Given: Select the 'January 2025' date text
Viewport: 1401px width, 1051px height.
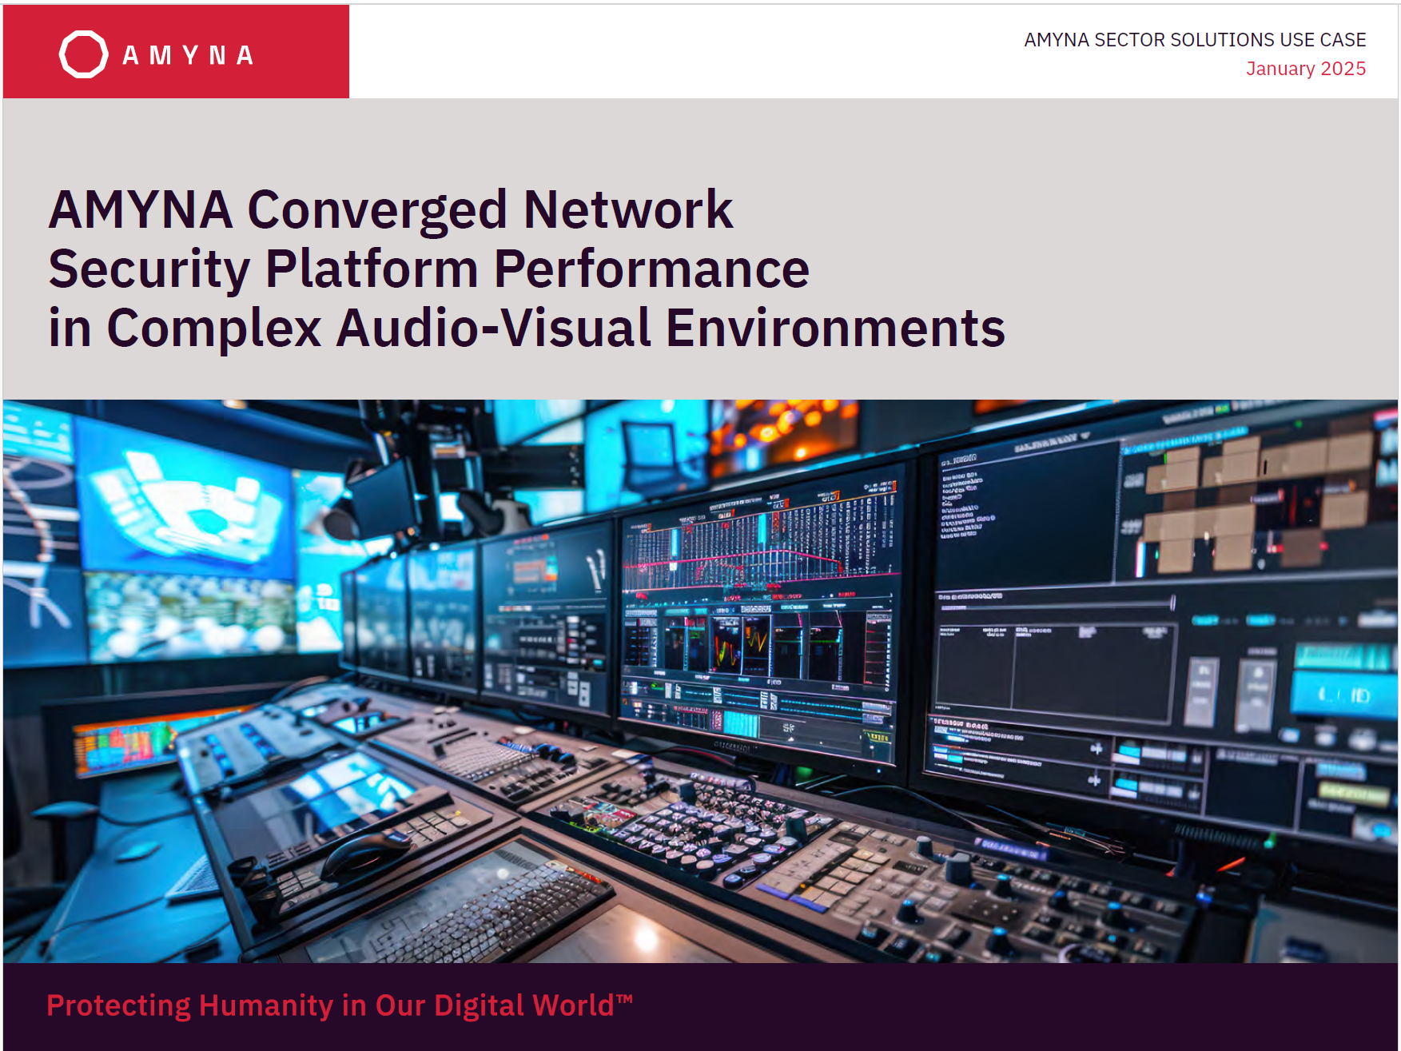Looking at the screenshot, I should point(1305,69).
